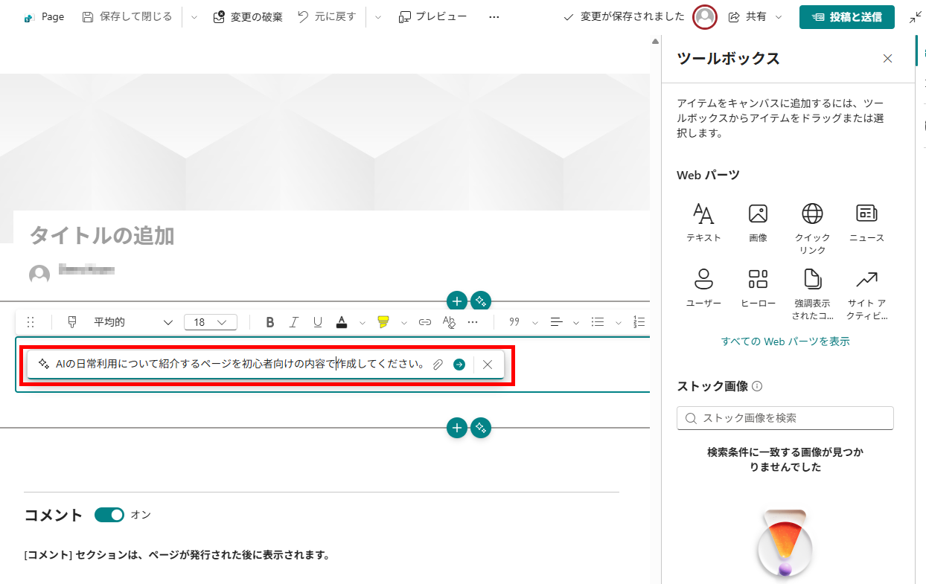Image resolution: width=926 pixels, height=584 pixels.
Task: Toggle bold formatting in text toolbar
Action: (x=270, y=322)
